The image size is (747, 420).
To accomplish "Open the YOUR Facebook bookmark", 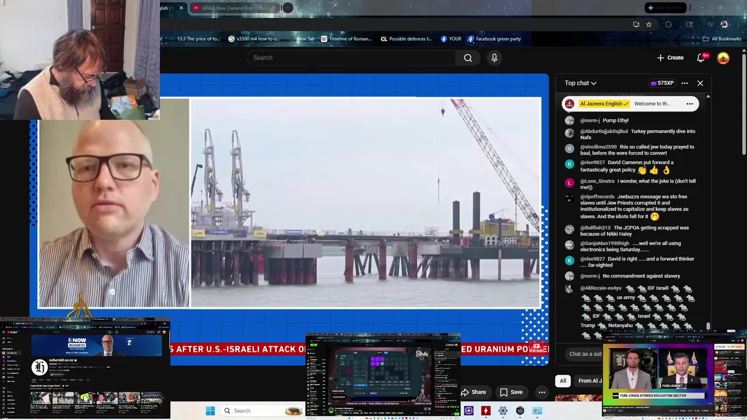I will pyautogui.click(x=451, y=39).
